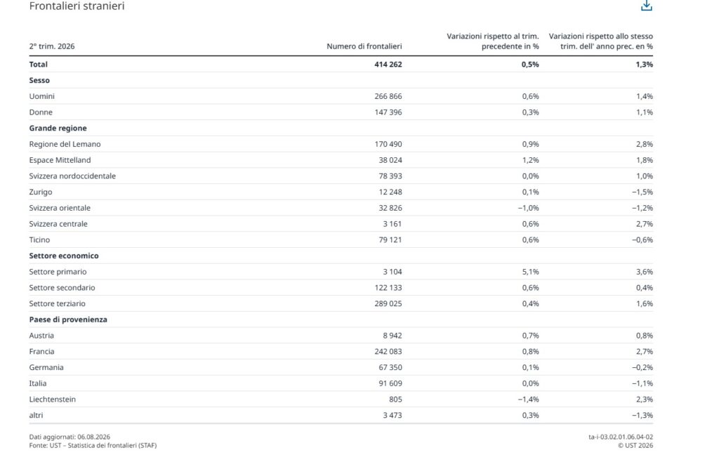Select the Donne row label
The width and height of the screenshot is (719, 462).
tap(41, 112)
